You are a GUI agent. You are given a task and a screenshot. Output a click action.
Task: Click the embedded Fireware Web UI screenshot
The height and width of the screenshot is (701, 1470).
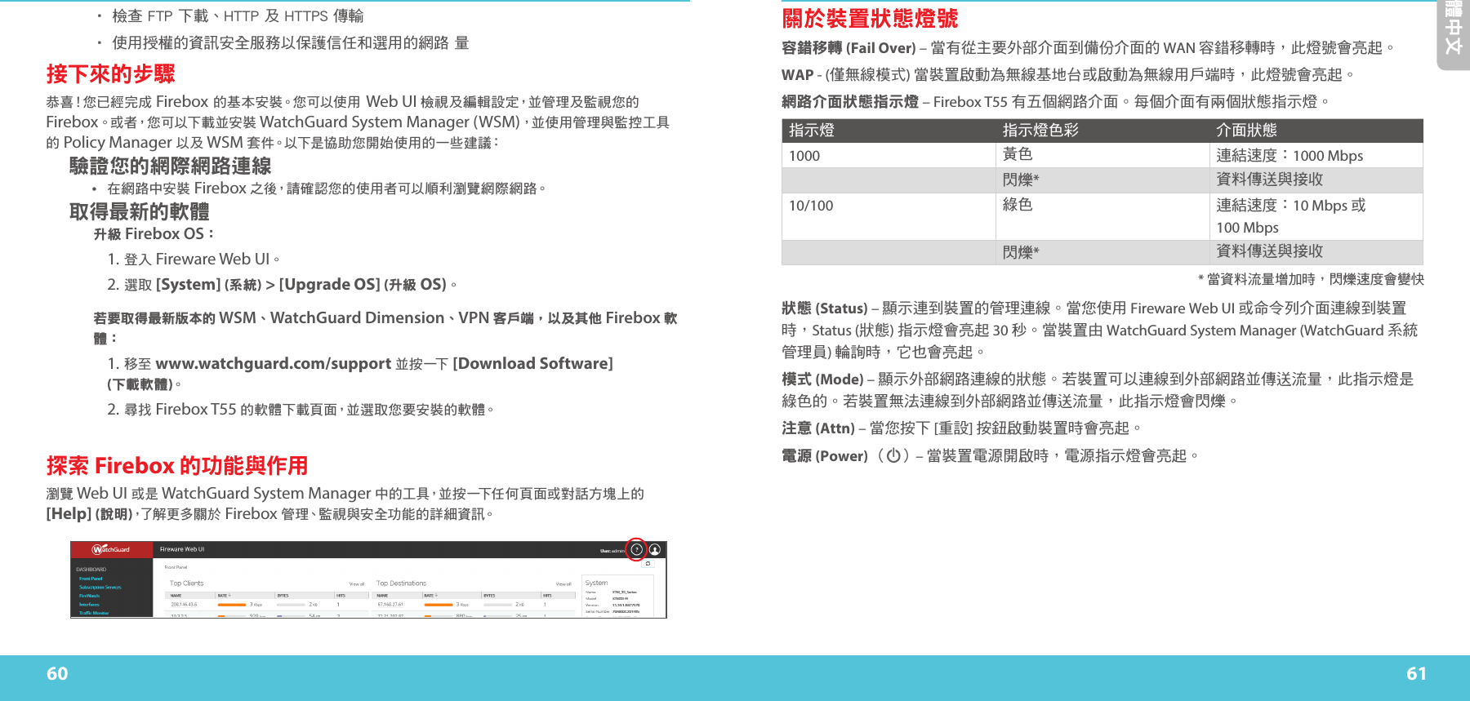click(368, 579)
